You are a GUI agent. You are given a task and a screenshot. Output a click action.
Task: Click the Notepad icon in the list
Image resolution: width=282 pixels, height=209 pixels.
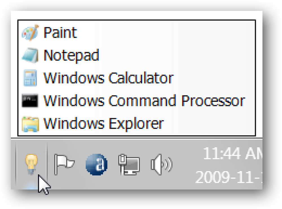click(x=30, y=55)
